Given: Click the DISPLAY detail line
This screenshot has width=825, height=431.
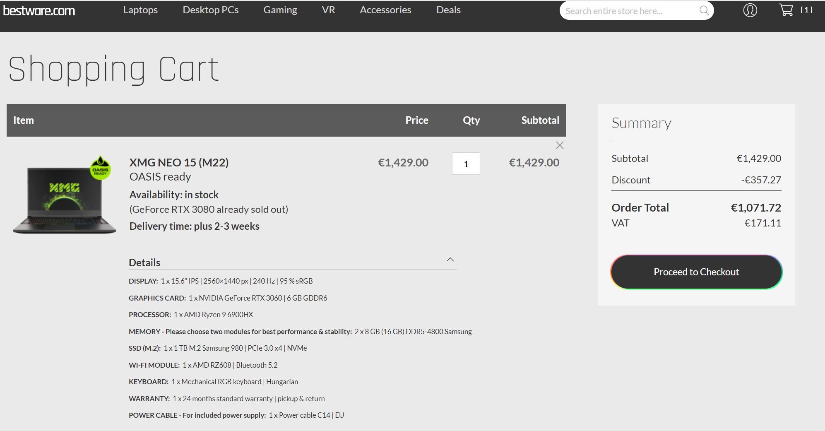Looking at the screenshot, I should pos(221,281).
